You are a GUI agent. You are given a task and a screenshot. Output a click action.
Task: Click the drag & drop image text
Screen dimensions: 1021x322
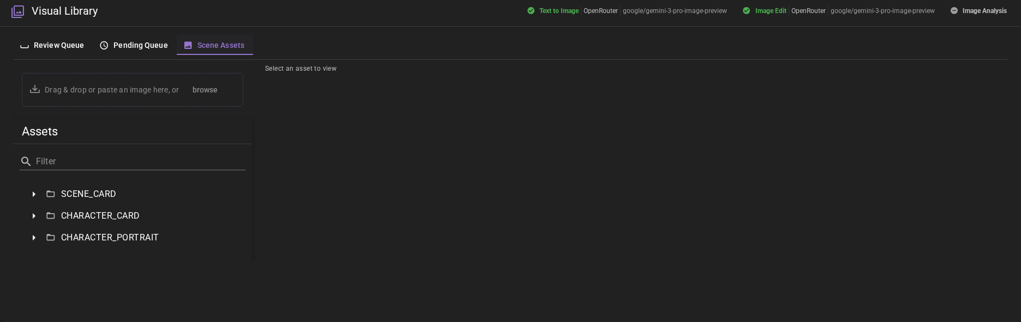112,90
